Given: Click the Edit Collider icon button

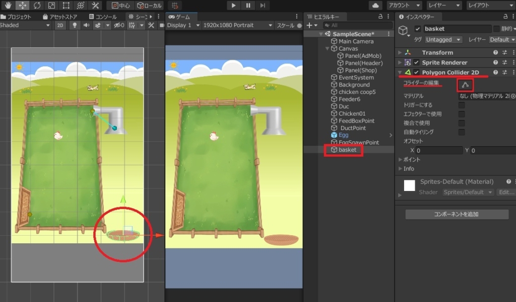Looking at the screenshot, I should [465, 85].
